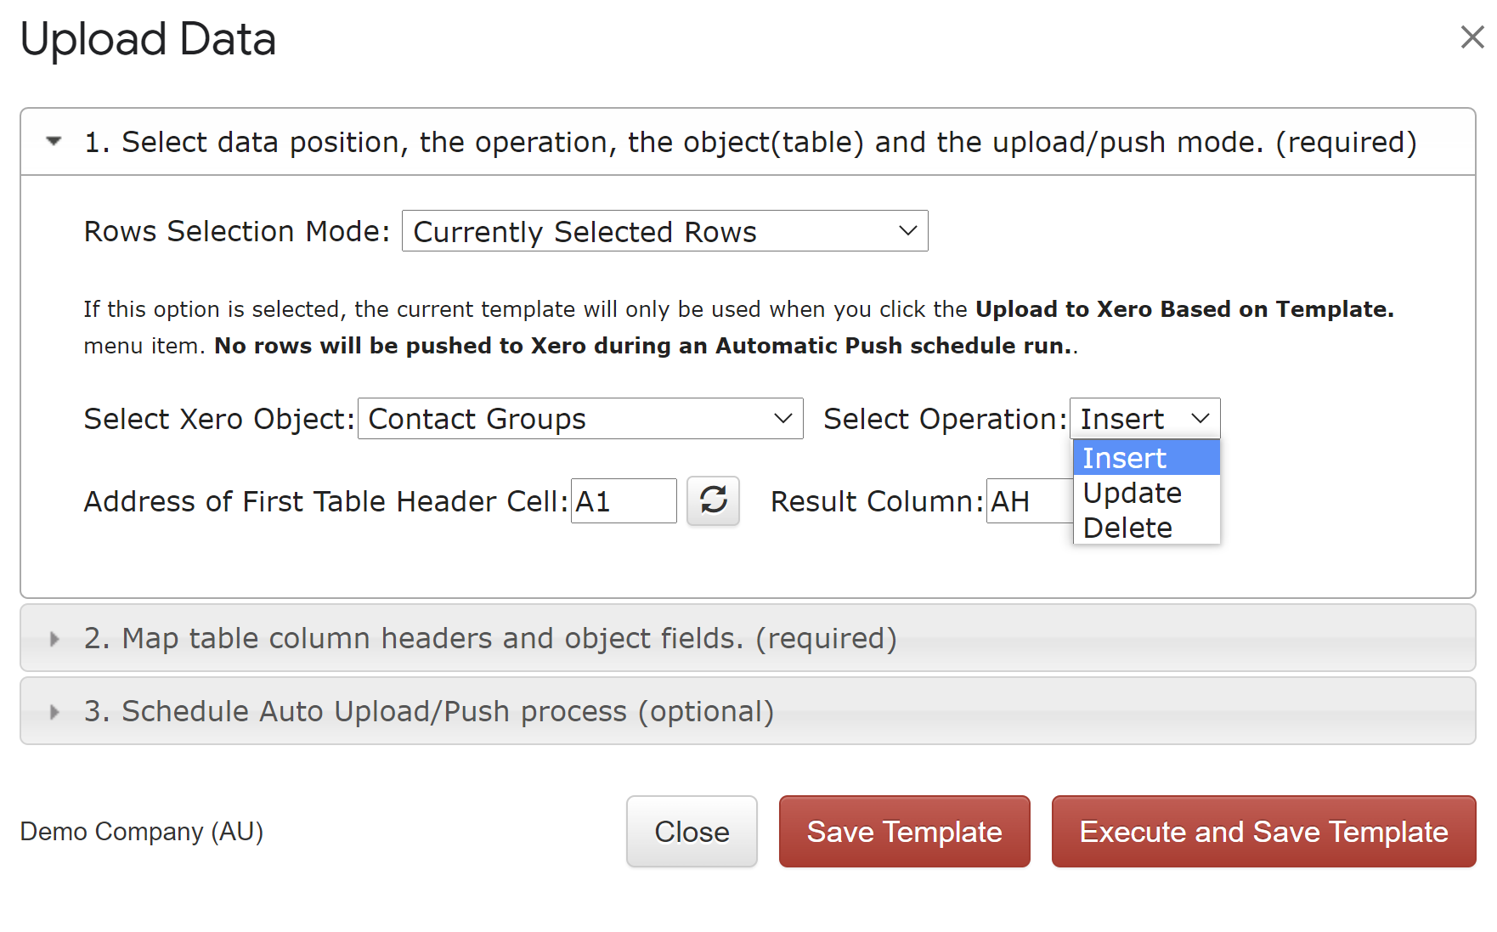Click the section 1 header title text
The image size is (1497, 932).
749,142
